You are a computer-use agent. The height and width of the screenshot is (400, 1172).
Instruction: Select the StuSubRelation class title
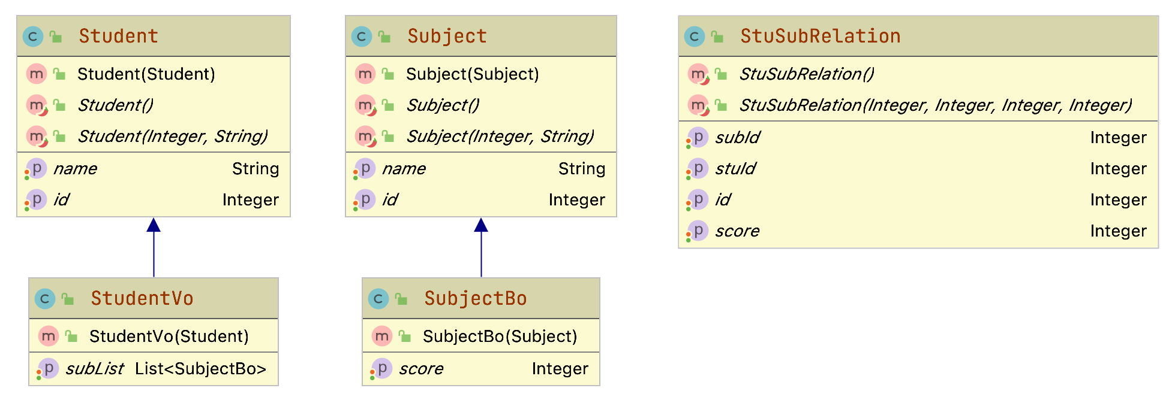click(820, 37)
